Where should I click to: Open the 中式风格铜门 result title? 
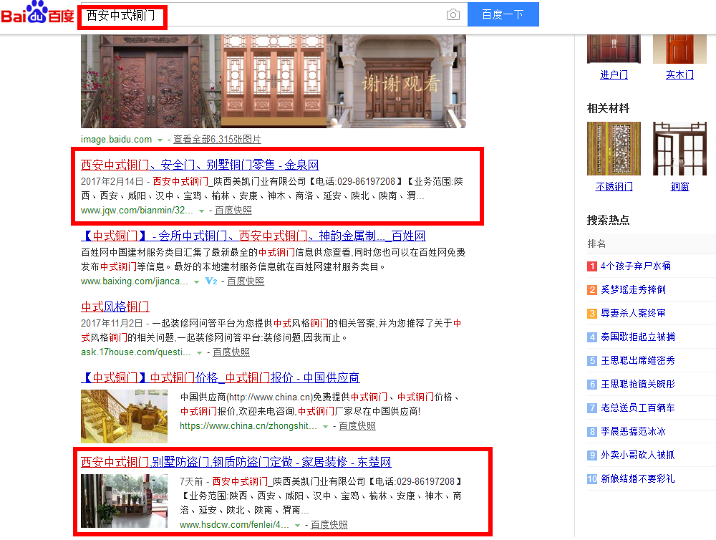[x=115, y=307]
